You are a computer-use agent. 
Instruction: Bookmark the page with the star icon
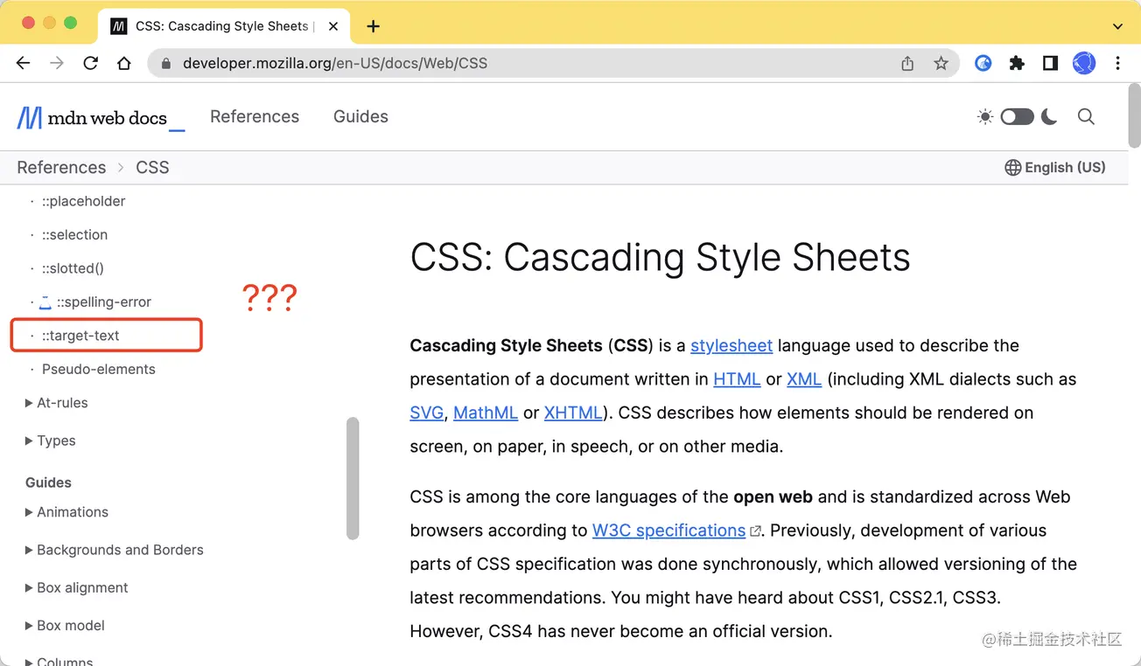click(941, 63)
